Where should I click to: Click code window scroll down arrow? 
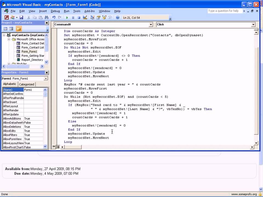pyautogui.click(x=256, y=143)
